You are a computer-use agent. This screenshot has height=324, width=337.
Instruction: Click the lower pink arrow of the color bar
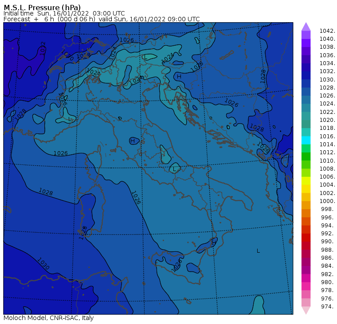306,310
